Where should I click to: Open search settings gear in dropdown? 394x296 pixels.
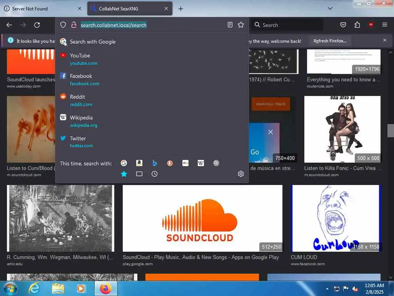241,174
